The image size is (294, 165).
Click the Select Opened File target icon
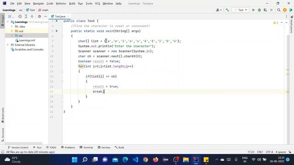coord(20,16)
